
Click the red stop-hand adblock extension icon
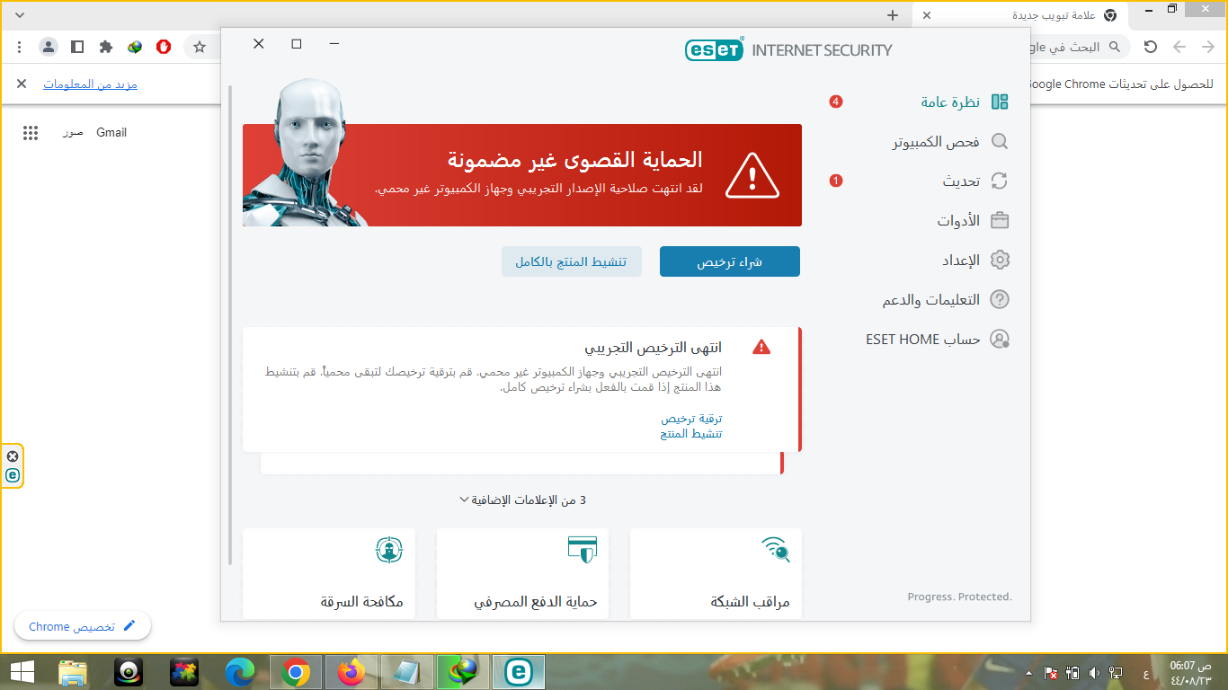(164, 47)
